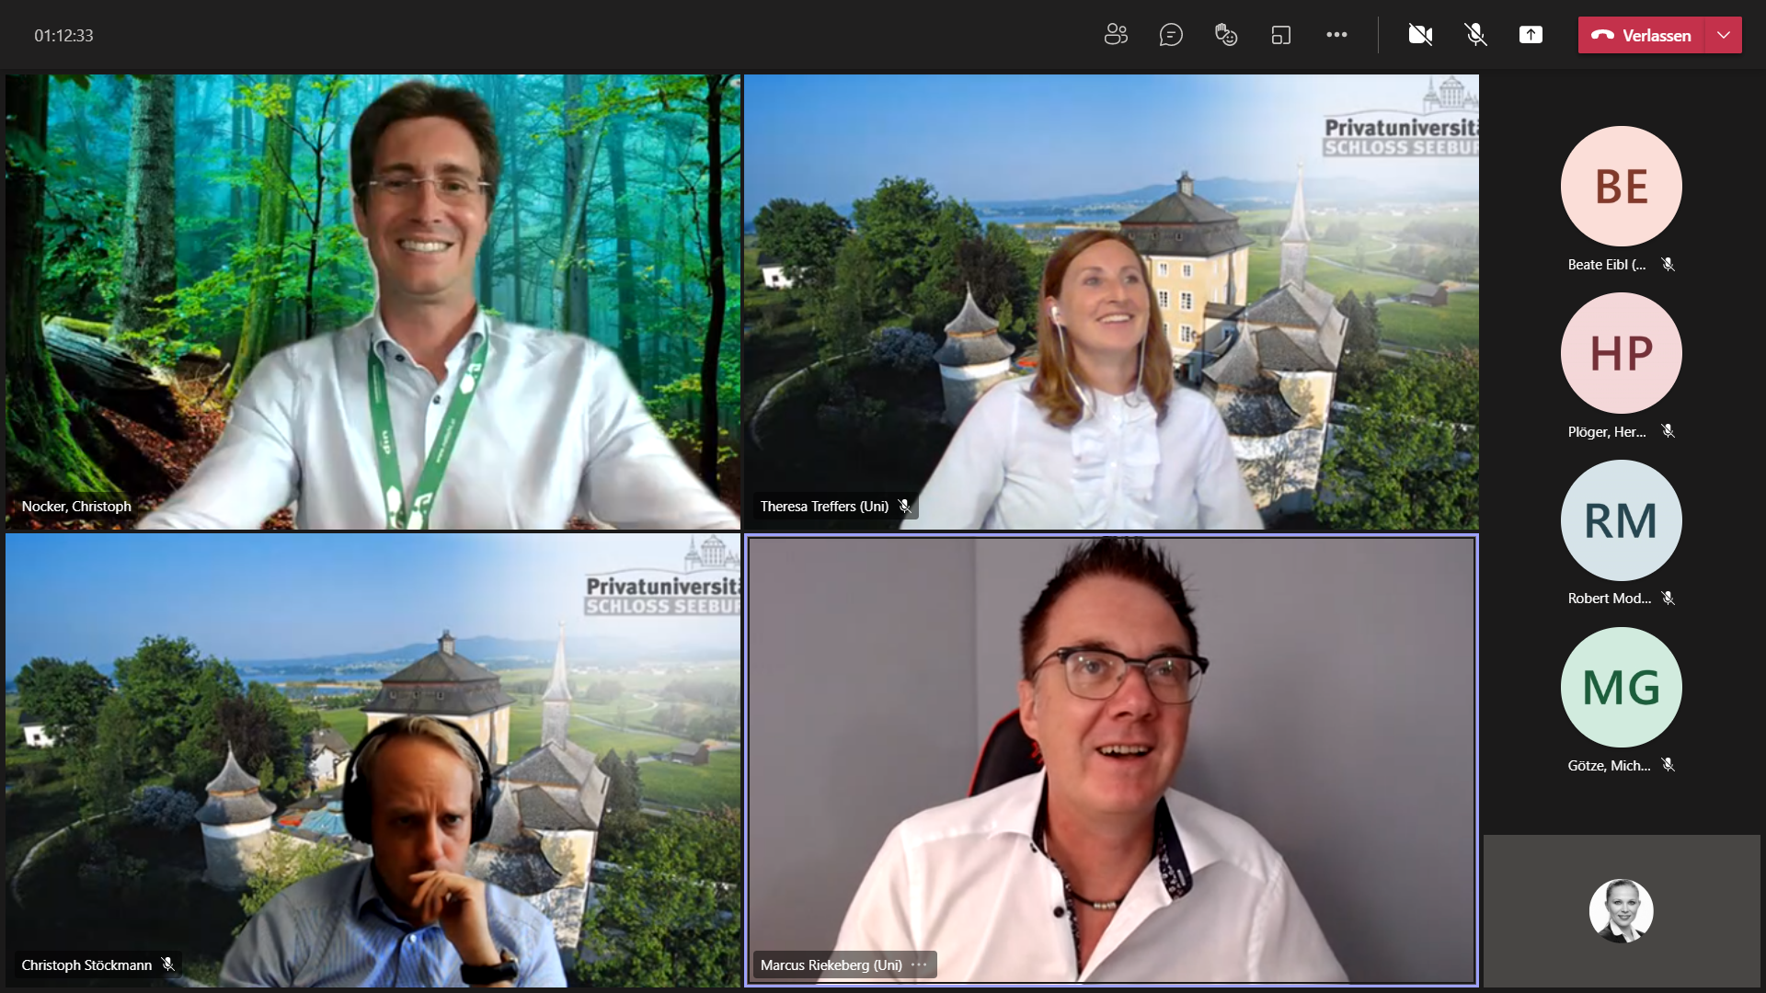The width and height of the screenshot is (1766, 993).
Task: Open raise hand reactions icon
Action: 1226,35
